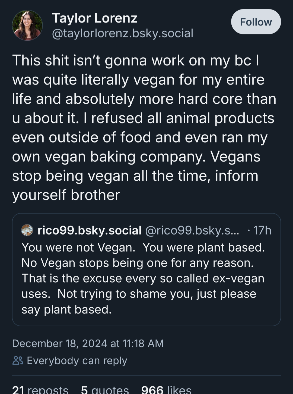Click the 'please say plant based' quote line
The width and height of the screenshot is (293, 394).
(x=66, y=310)
